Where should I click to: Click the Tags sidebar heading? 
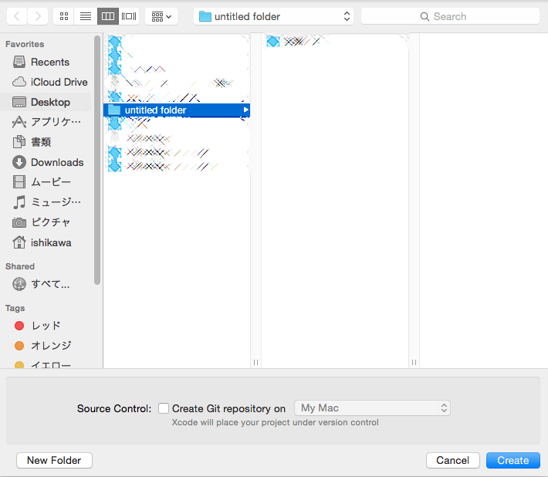[15, 308]
